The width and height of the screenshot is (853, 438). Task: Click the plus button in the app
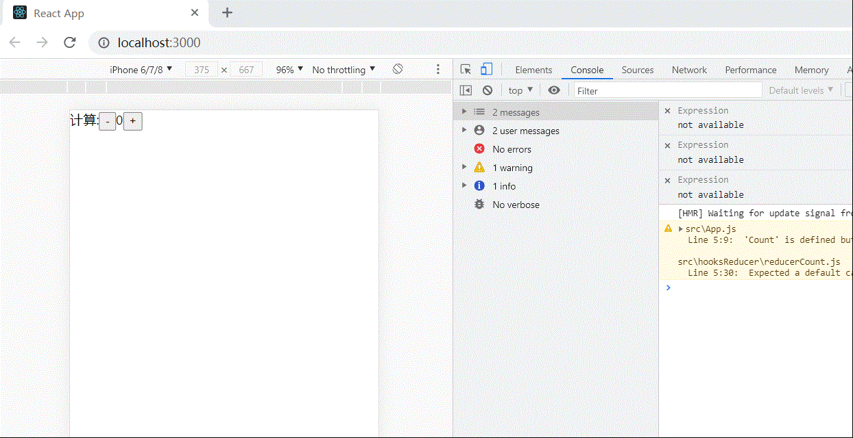133,122
